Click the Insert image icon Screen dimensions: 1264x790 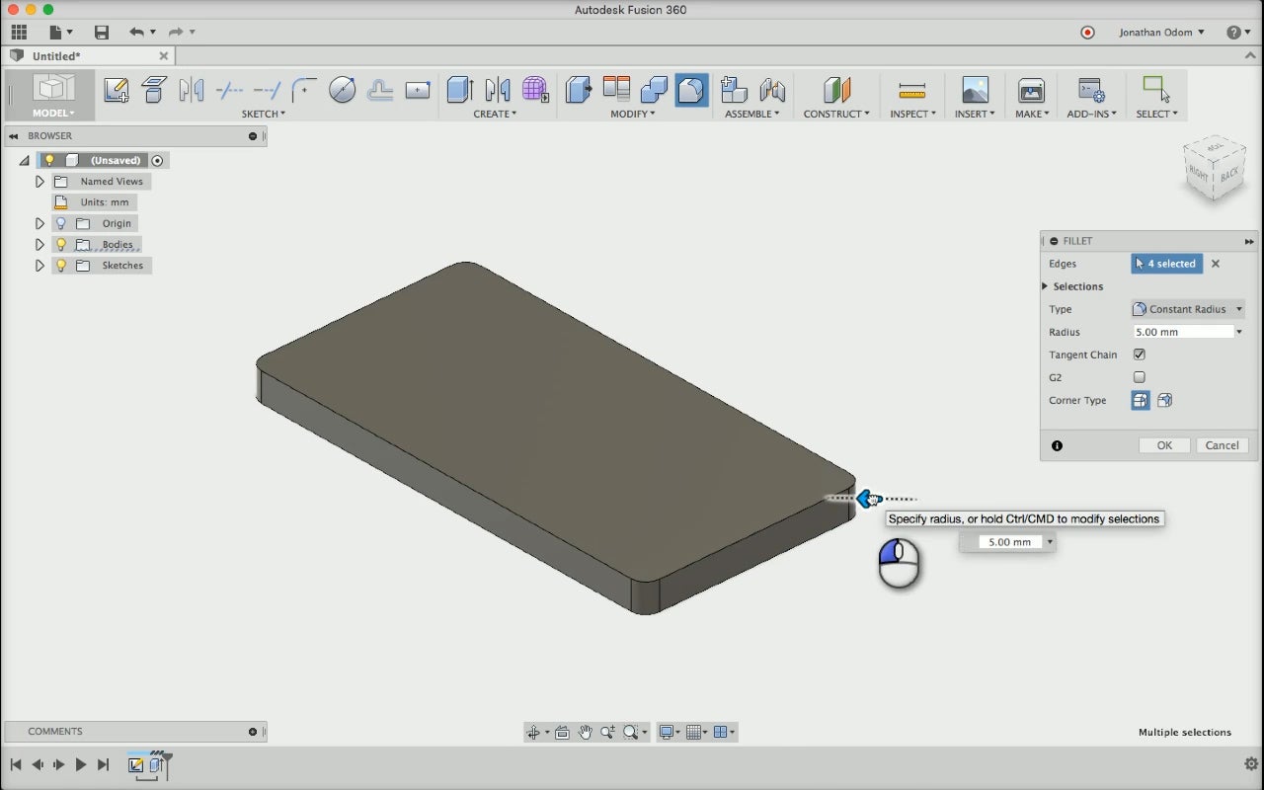coord(975,90)
